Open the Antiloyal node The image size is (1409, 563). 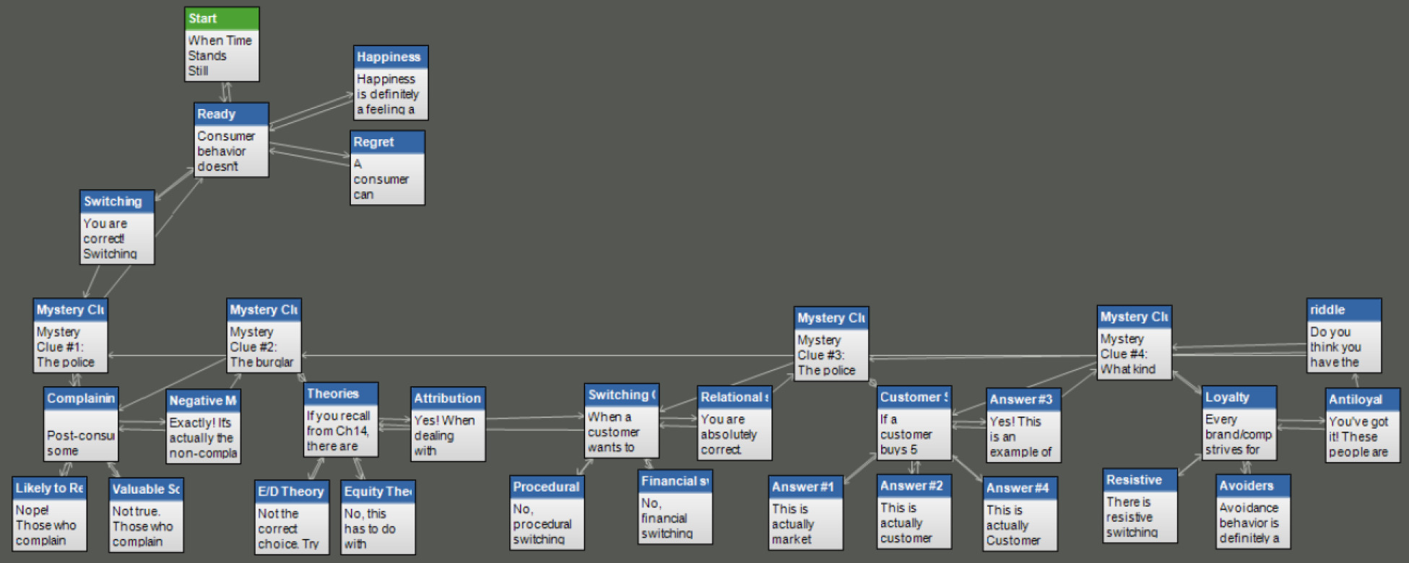point(1362,425)
